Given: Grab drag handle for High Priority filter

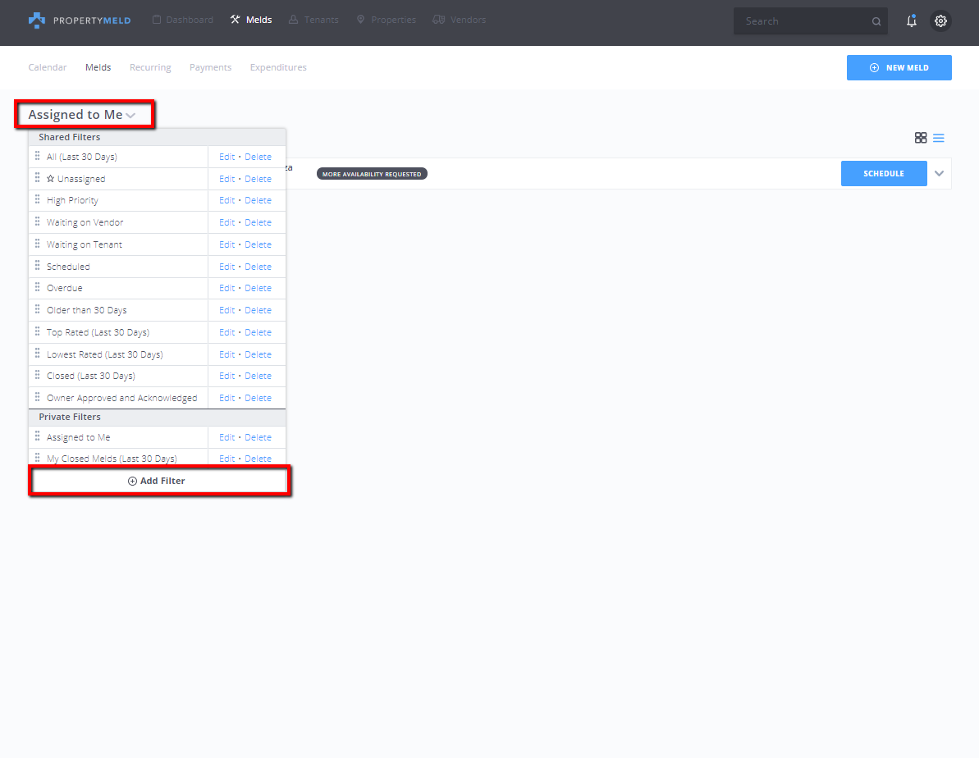Looking at the screenshot, I should point(37,200).
